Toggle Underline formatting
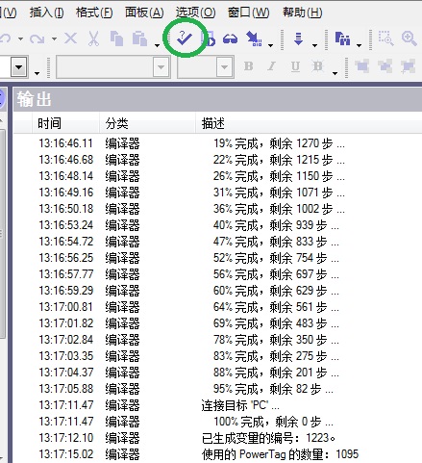The image size is (422, 463). [295, 66]
